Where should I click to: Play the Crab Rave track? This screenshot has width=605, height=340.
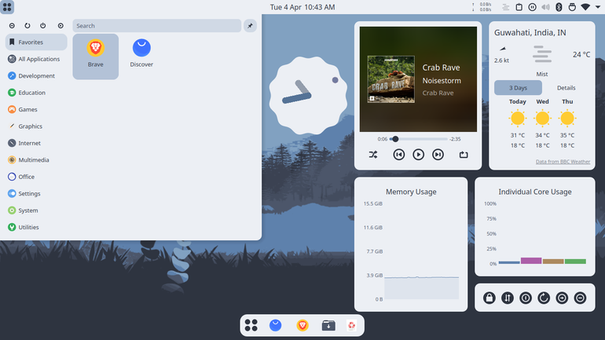[x=418, y=155]
